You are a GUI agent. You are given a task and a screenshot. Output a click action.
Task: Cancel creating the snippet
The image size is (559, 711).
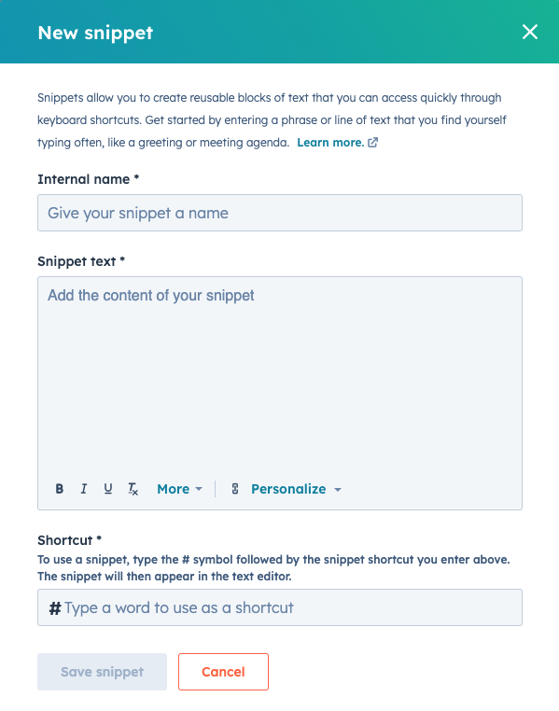[223, 672]
